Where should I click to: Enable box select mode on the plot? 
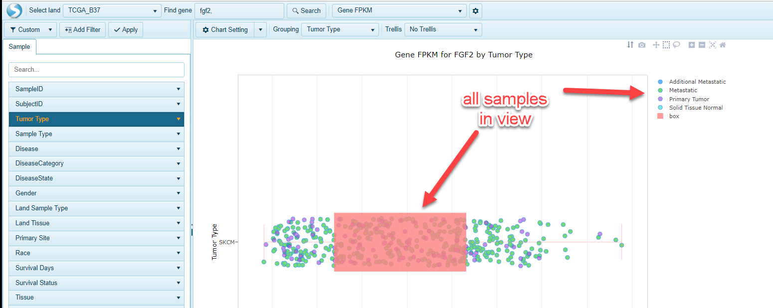tap(666, 45)
